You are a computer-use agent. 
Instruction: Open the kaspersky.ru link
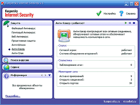(112, 101)
